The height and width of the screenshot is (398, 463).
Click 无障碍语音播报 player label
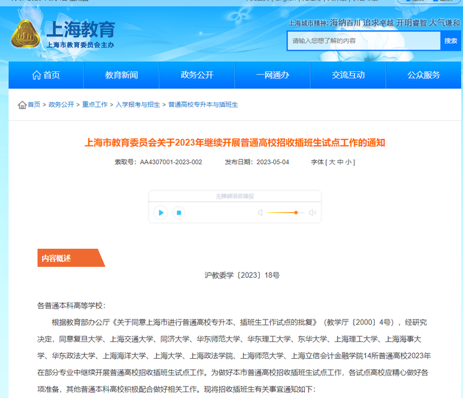235,196
